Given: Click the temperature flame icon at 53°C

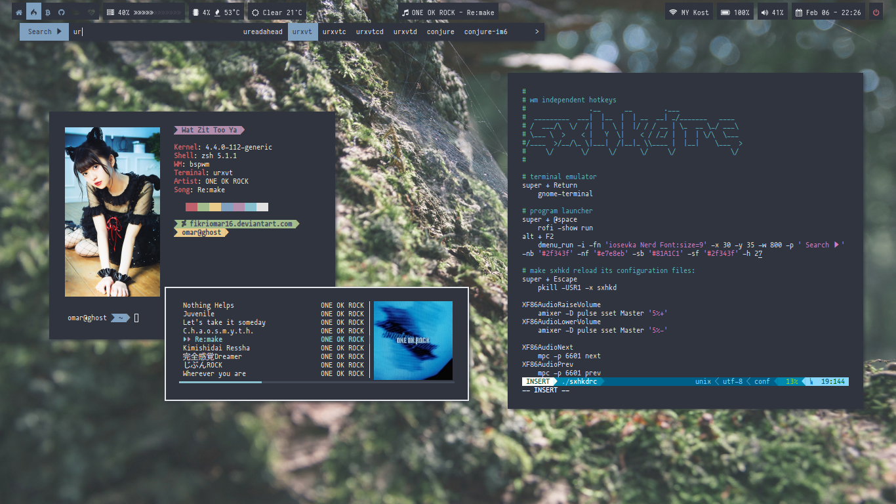Looking at the screenshot, I should (217, 12).
